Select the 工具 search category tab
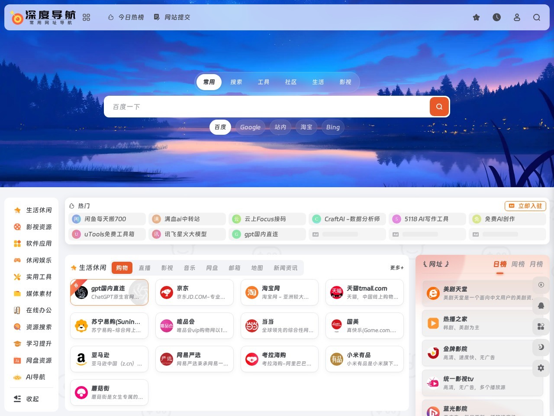The width and height of the screenshot is (554, 416). pyautogui.click(x=264, y=82)
